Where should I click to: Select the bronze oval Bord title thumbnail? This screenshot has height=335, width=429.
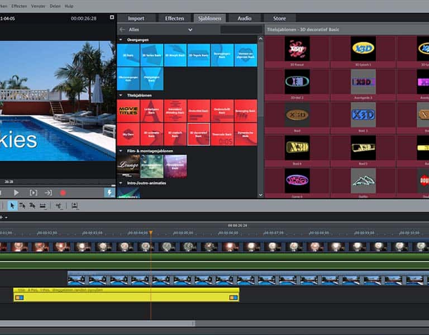[x=297, y=114]
